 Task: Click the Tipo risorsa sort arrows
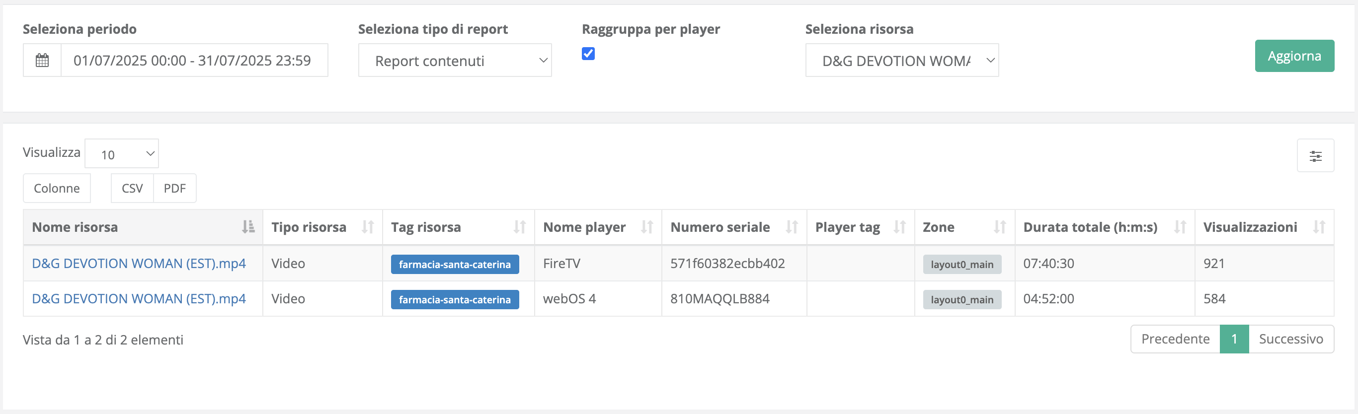pyautogui.click(x=367, y=227)
